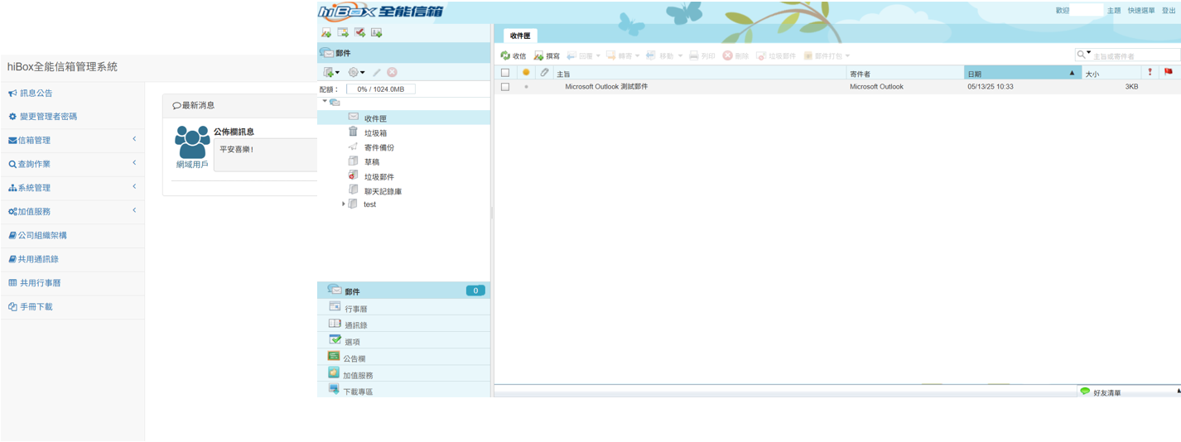Open the Microsoft Outlook 測試郵件 message
Image resolution: width=1181 pixels, height=442 pixels.
tap(606, 86)
